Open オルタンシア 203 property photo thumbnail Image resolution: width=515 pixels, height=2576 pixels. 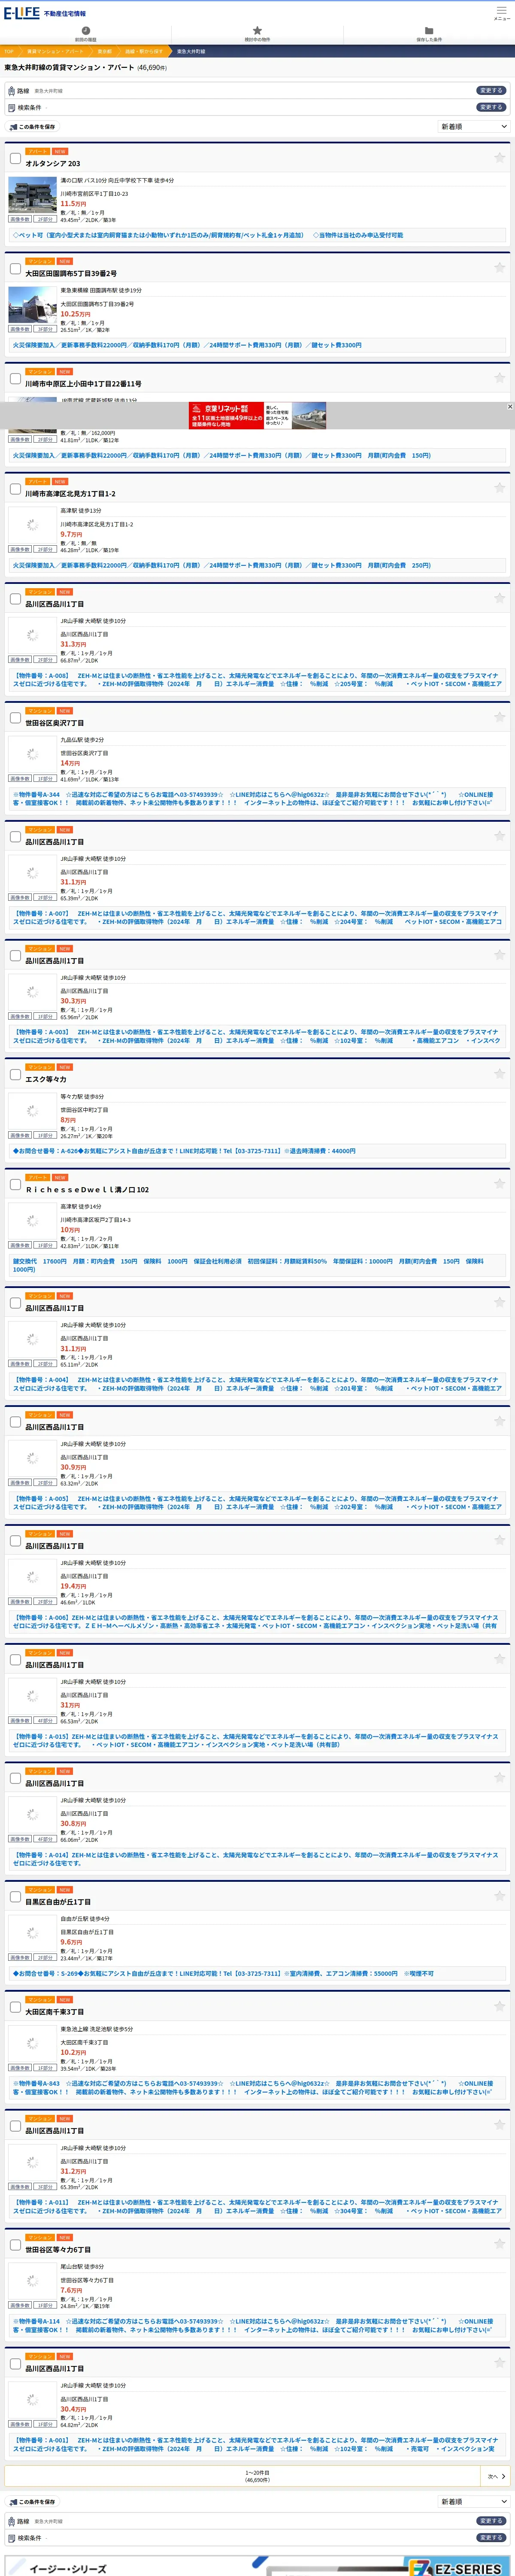pos(32,194)
